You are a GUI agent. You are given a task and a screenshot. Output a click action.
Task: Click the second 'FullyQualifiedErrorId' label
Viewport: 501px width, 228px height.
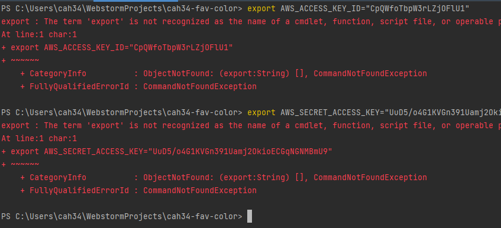click(79, 190)
